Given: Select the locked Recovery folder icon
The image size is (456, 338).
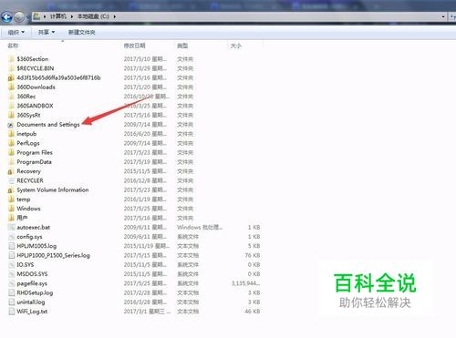Looking at the screenshot, I should pyautogui.click(x=11, y=171).
